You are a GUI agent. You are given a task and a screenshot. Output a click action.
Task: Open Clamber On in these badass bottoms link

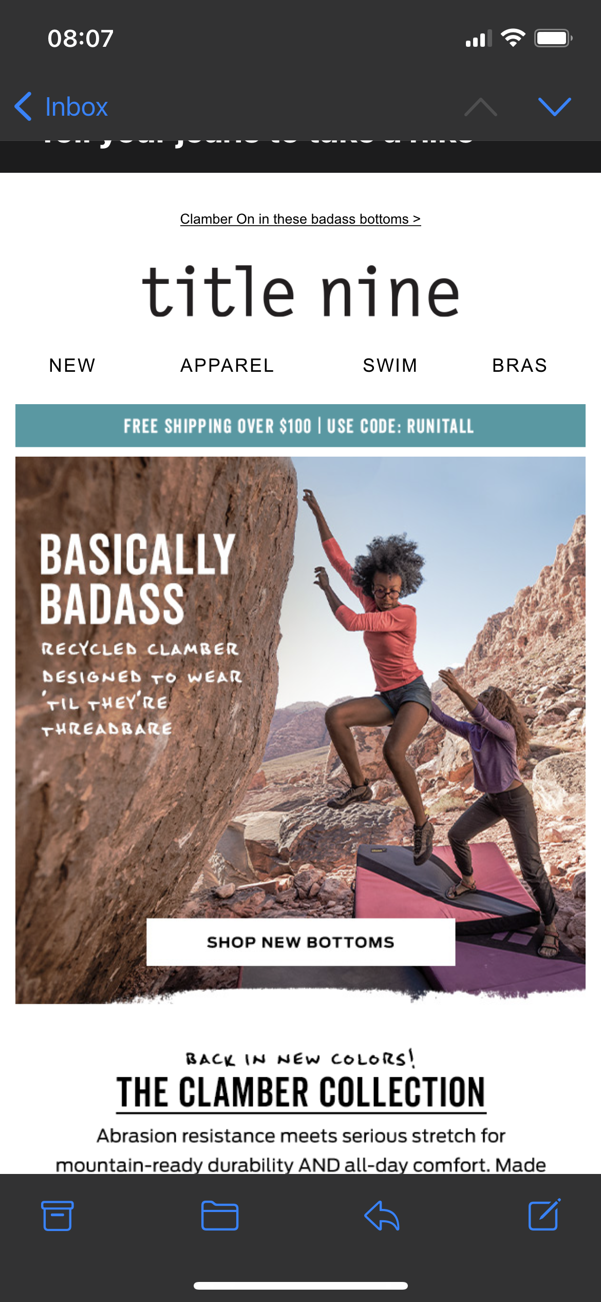tap(300, 219)
